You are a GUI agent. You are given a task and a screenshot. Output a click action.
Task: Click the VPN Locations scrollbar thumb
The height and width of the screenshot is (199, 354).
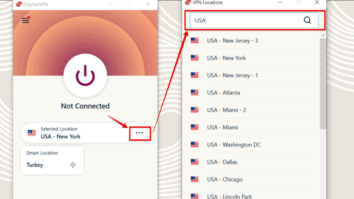coord(323,84)
